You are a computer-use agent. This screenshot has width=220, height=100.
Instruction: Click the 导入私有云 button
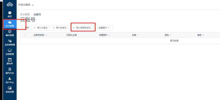point(60,28)
